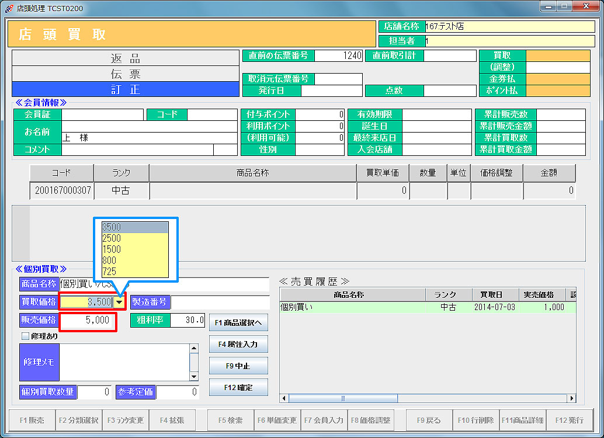Click the right arrow of the 売買履歴 scrollbar

pyautogui.click(x=572, y=398)
